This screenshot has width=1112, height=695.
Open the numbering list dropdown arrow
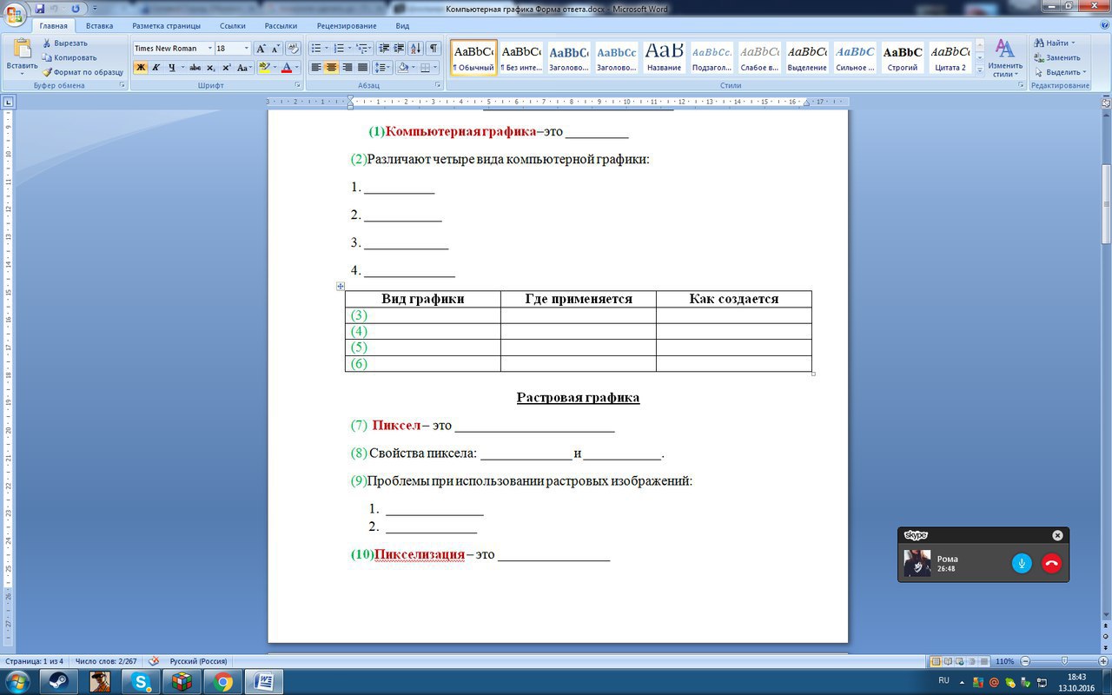349,49
